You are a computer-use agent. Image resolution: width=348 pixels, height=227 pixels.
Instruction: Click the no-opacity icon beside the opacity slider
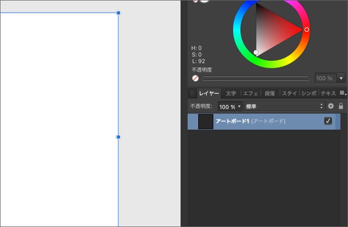pos(195,78)
